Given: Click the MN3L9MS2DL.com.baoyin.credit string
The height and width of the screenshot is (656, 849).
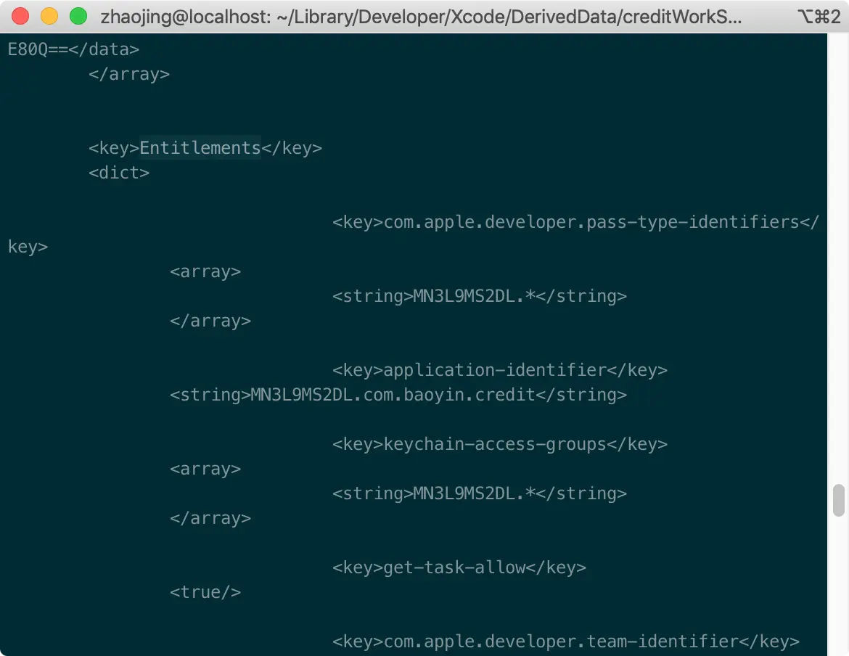Looking at the screenshot, I should tap(398, 395).
